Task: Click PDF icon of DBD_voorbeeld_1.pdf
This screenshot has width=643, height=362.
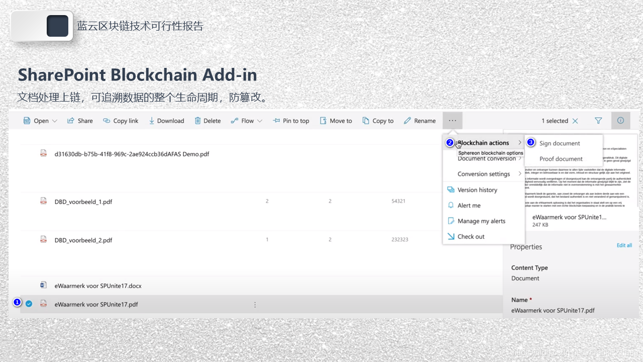Action: pos(44,201)
